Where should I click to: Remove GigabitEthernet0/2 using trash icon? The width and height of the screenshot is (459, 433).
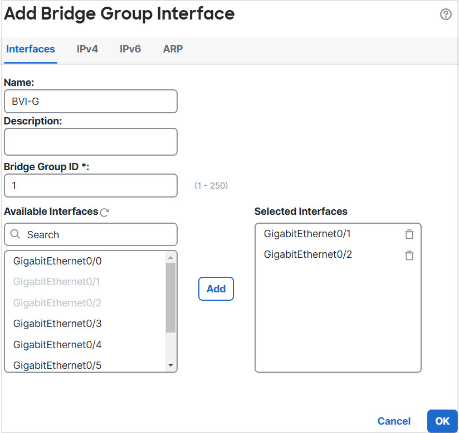[409, 256]
